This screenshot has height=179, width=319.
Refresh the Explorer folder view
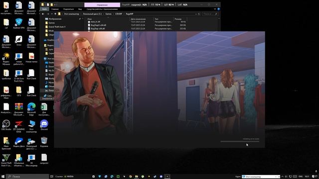point(199,14)
